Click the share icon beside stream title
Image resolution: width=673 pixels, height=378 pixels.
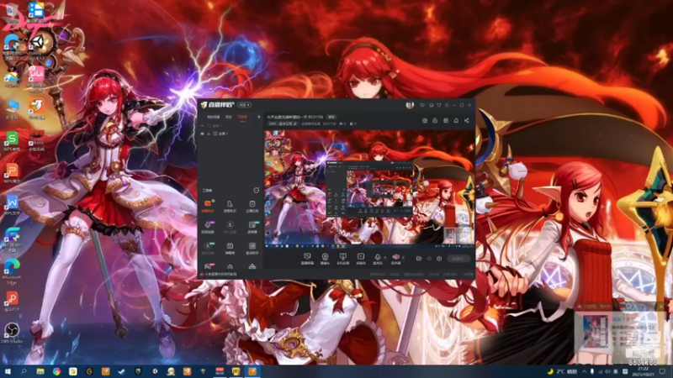coord(467,120)
